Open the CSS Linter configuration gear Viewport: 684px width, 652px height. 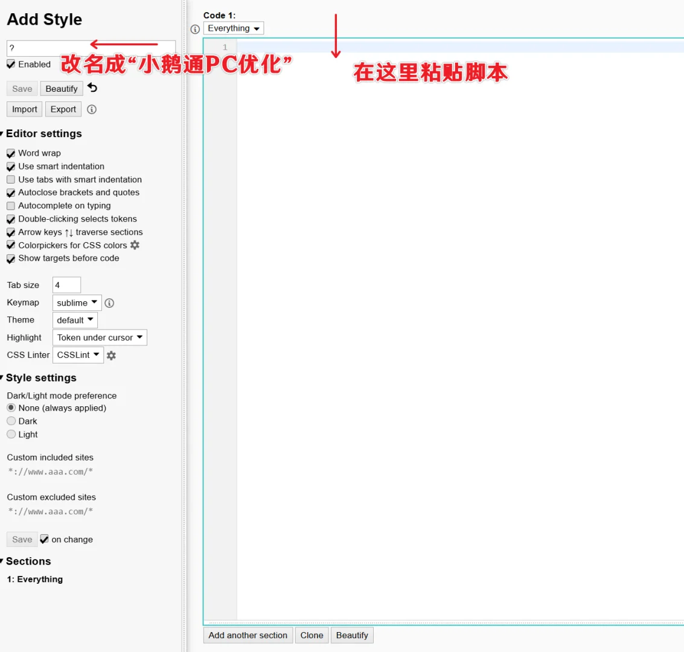point(111,356)
